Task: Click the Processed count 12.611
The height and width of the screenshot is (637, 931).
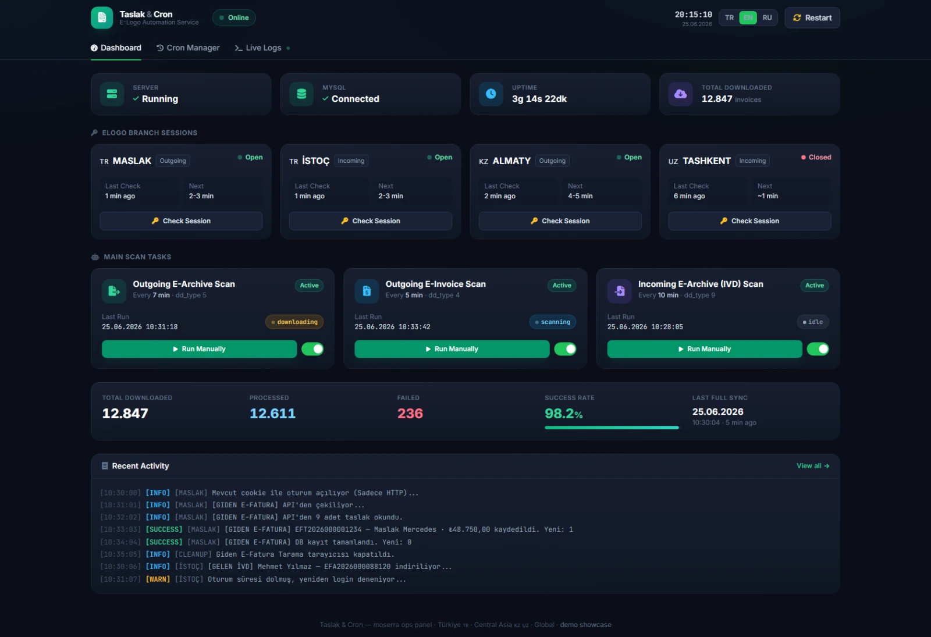Action: tap(272, 414)
